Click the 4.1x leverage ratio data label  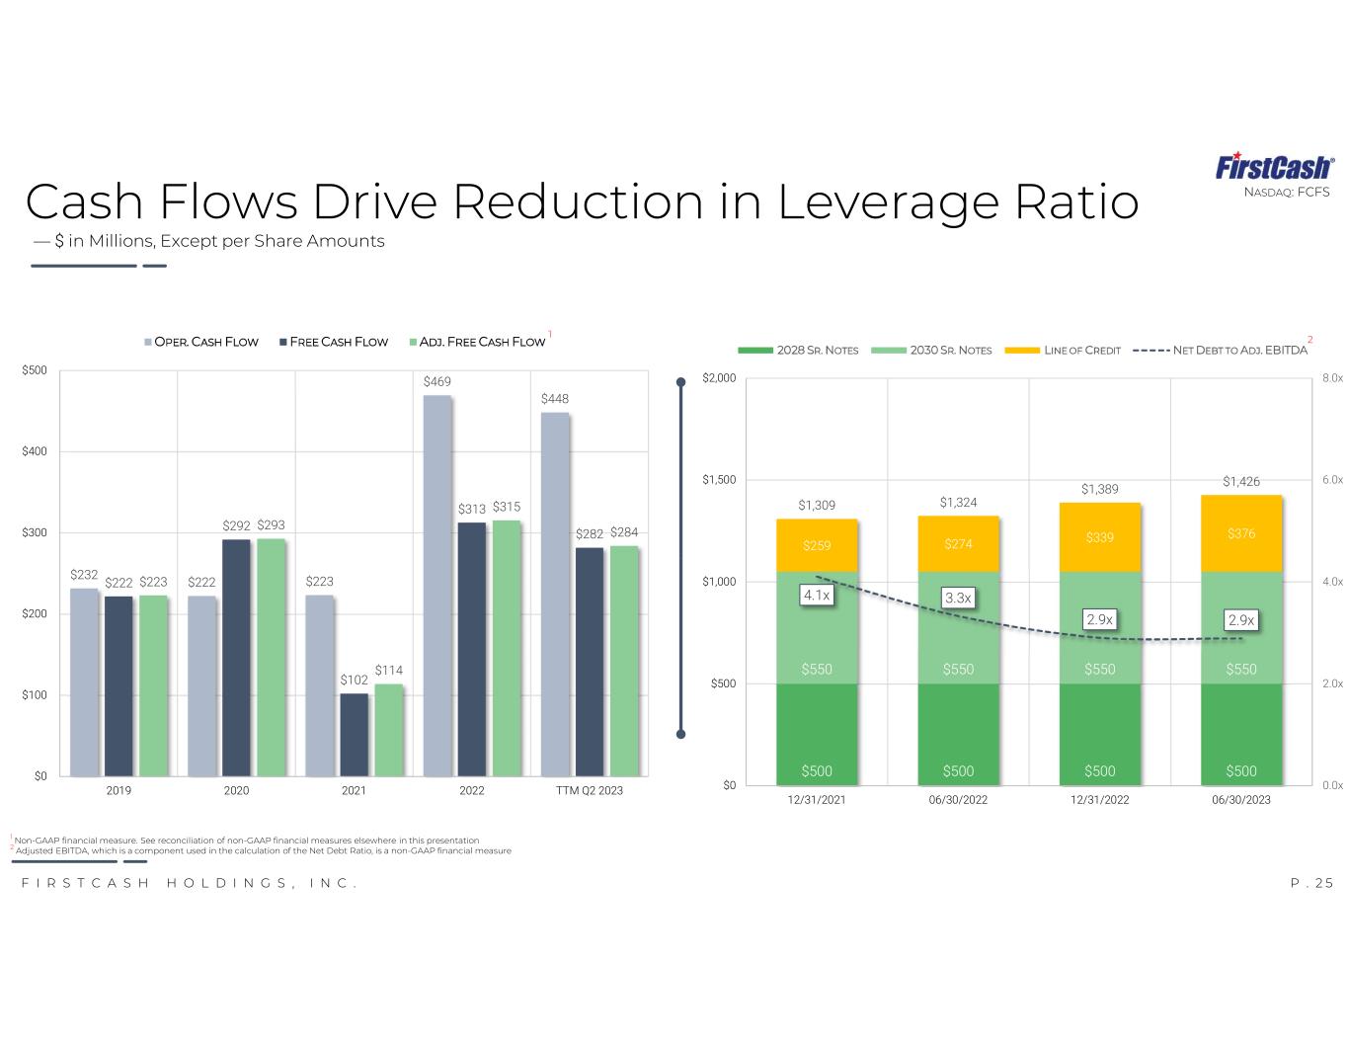coord(817,595)
